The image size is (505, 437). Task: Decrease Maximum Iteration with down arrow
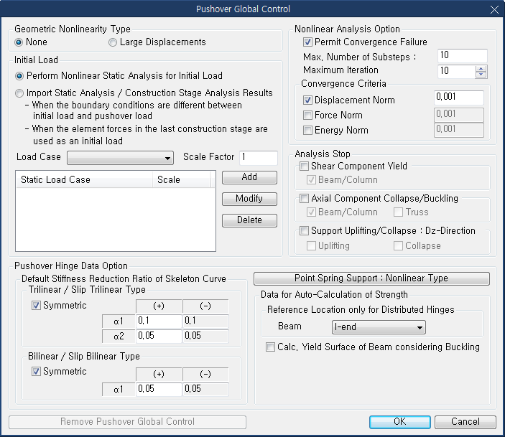481,75
